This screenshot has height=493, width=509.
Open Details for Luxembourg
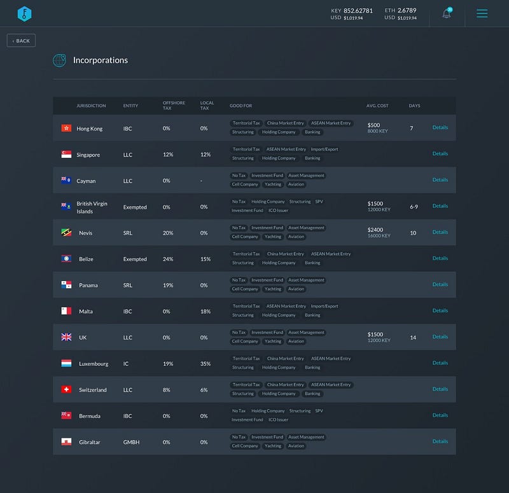(440, 363)
